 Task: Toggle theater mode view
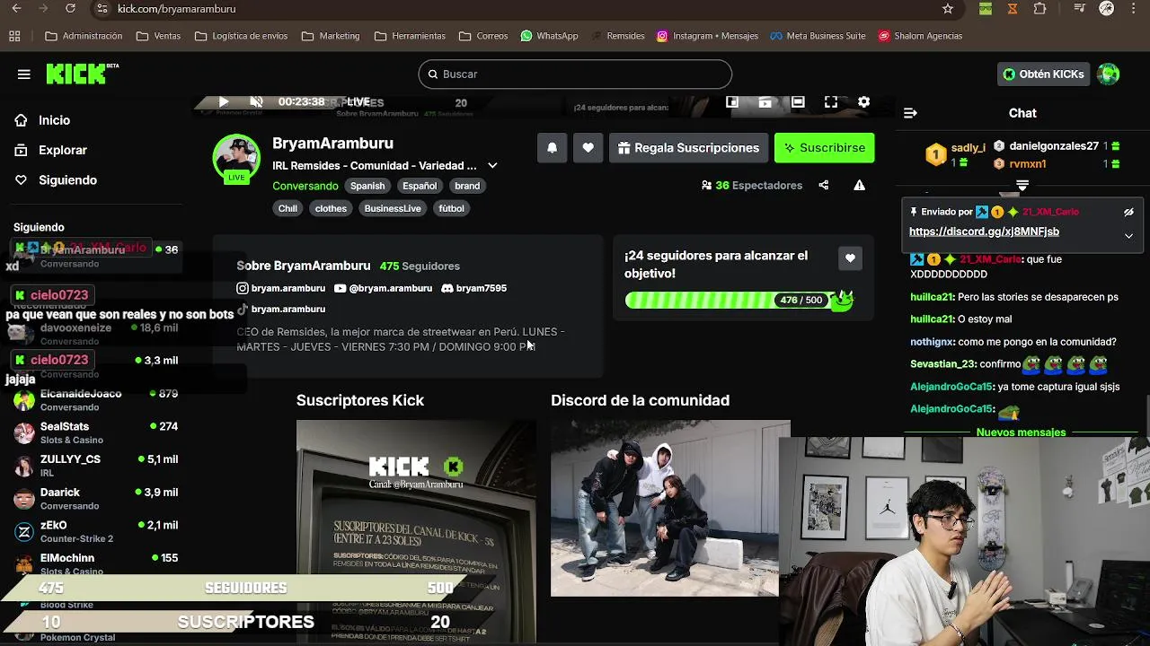[798, 102]
